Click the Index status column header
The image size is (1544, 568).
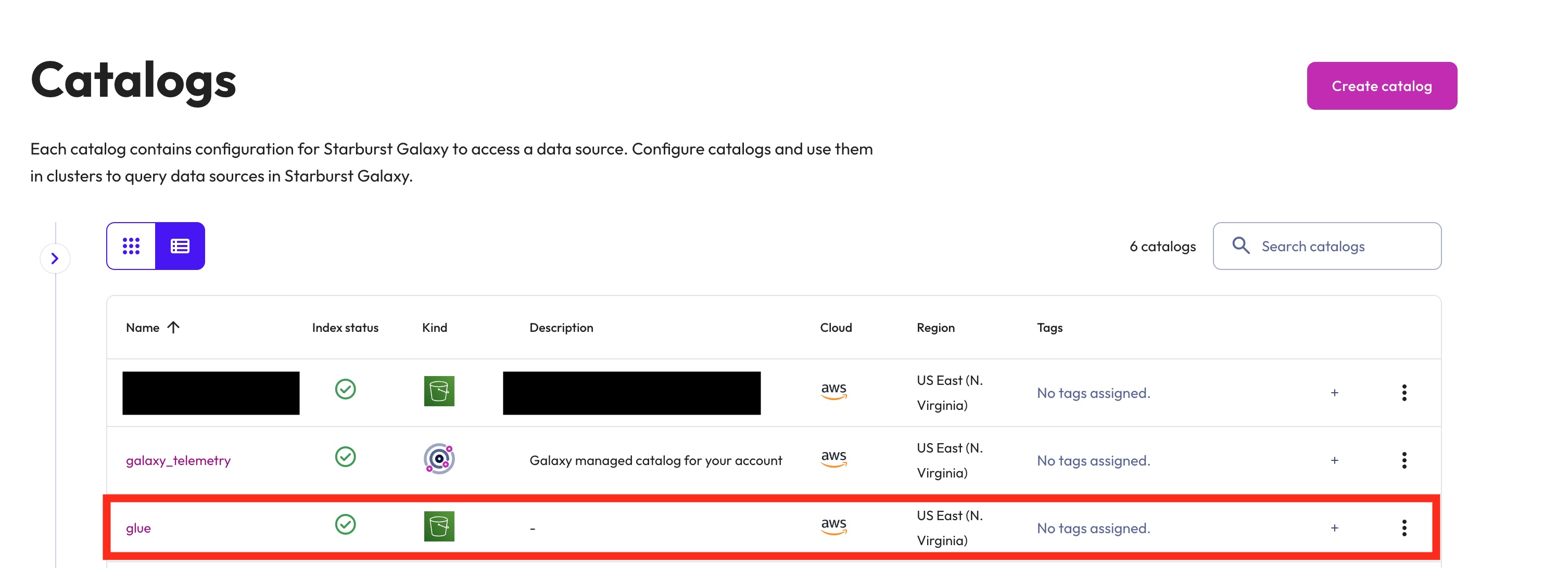click(345, 327)
